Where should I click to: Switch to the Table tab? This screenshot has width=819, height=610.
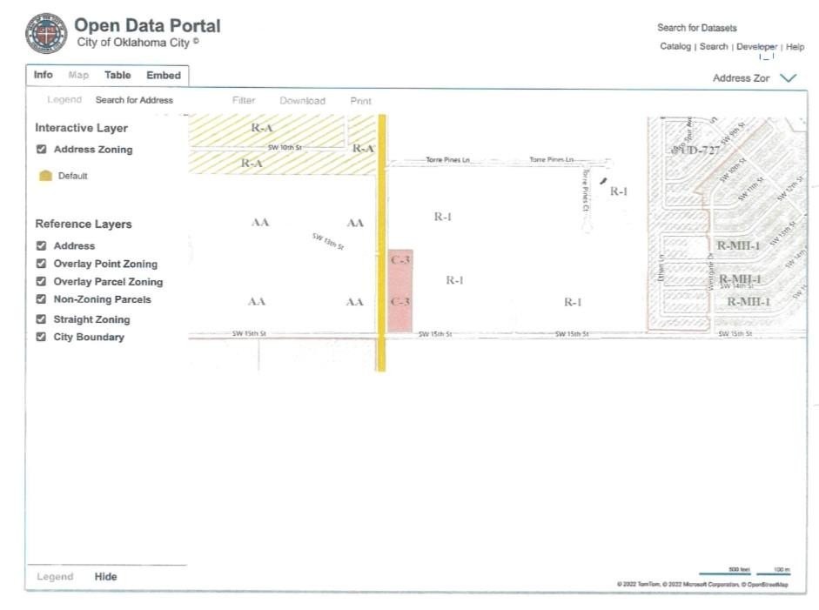[x=117, y=76]
